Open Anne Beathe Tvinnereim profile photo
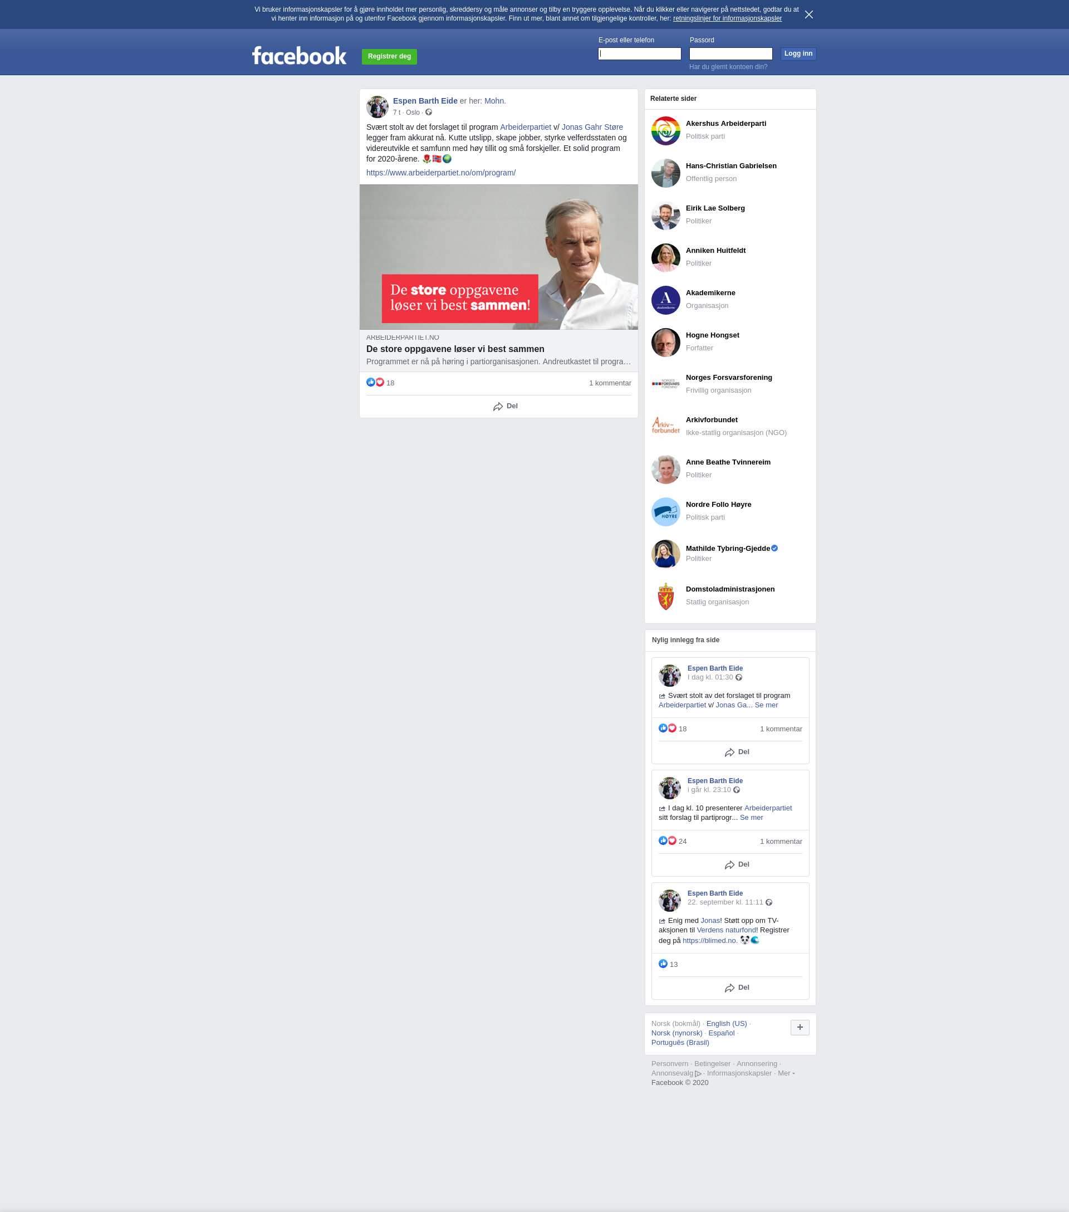This screenshot has height=1212, width=1069. (665, 469)
